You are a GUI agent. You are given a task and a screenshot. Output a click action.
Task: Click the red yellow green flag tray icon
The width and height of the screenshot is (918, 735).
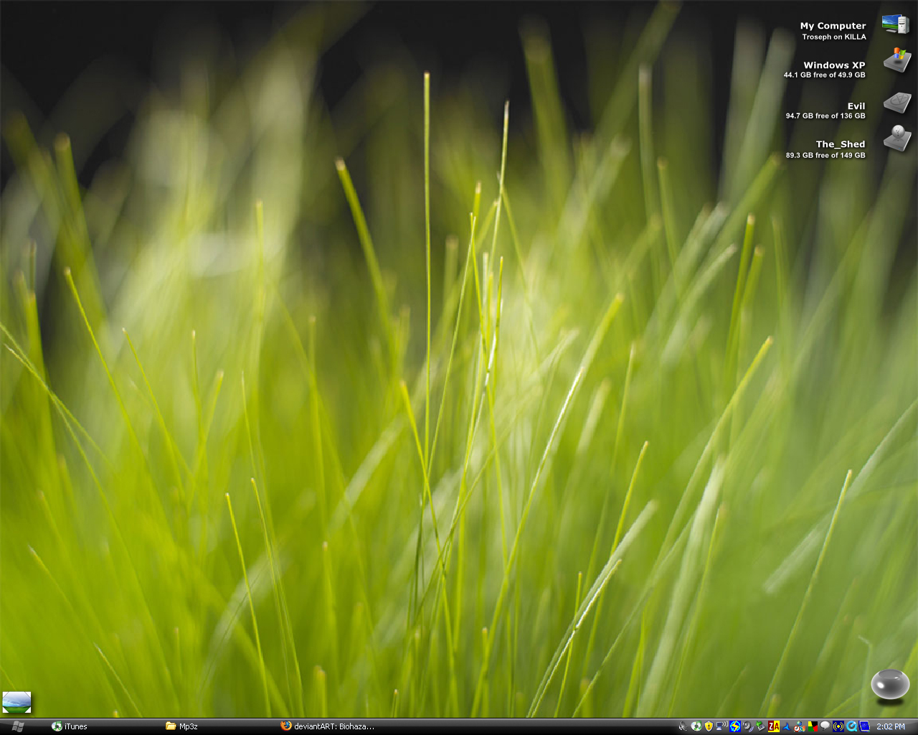tap(813, 726)
